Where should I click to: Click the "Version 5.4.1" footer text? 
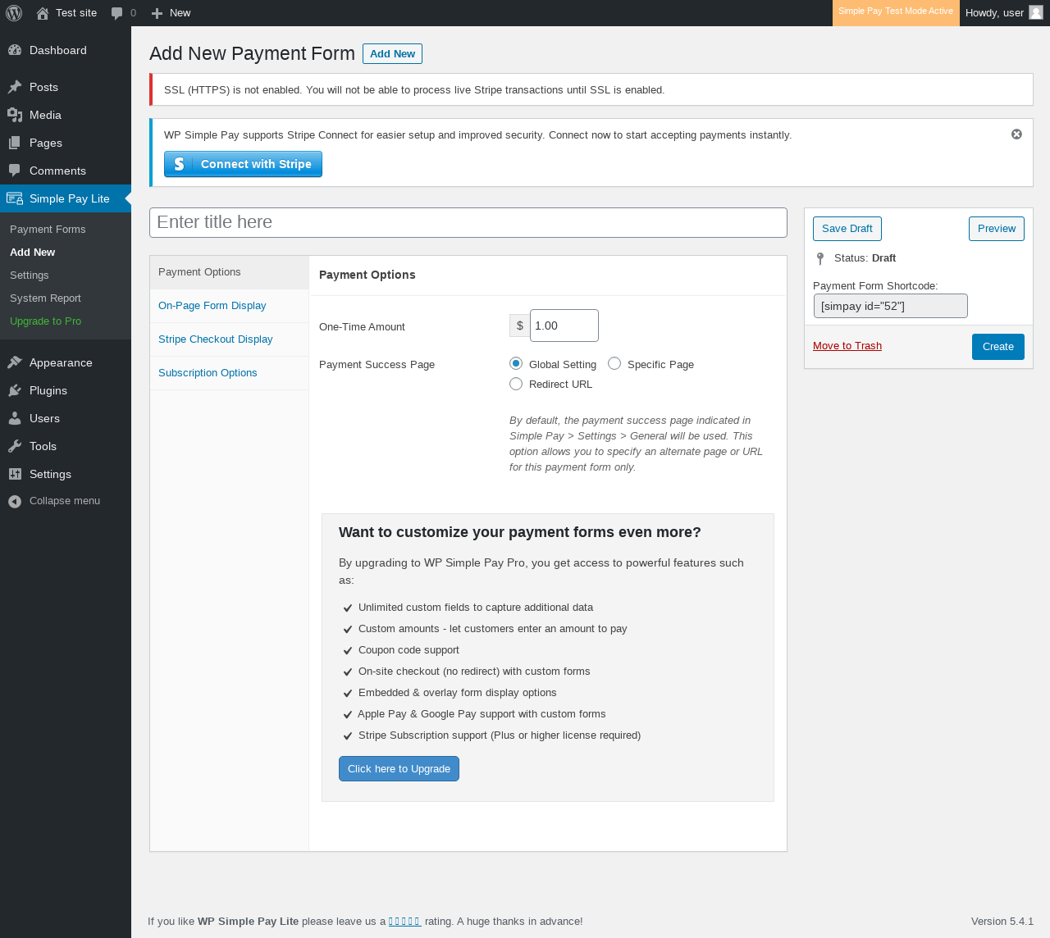click(1002, 922)
